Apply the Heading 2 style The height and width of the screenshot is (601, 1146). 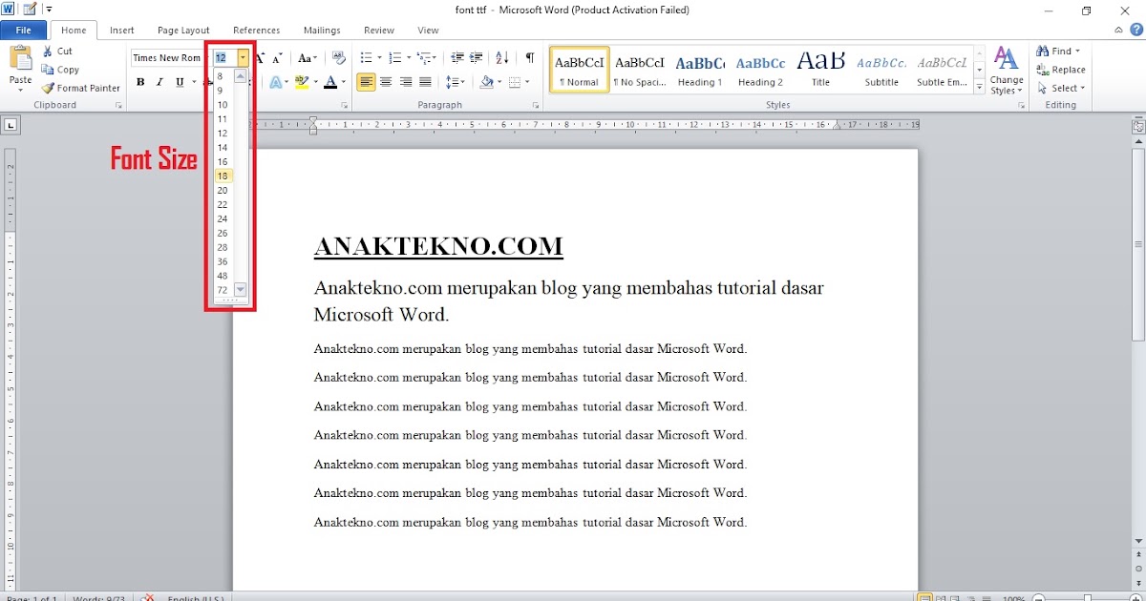tap(761, 70)
